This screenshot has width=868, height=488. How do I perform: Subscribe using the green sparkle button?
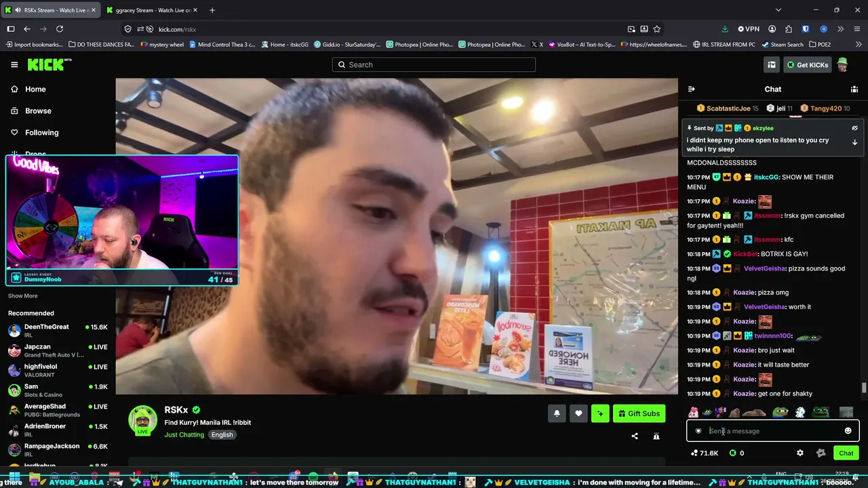click(x=600, y=413)
